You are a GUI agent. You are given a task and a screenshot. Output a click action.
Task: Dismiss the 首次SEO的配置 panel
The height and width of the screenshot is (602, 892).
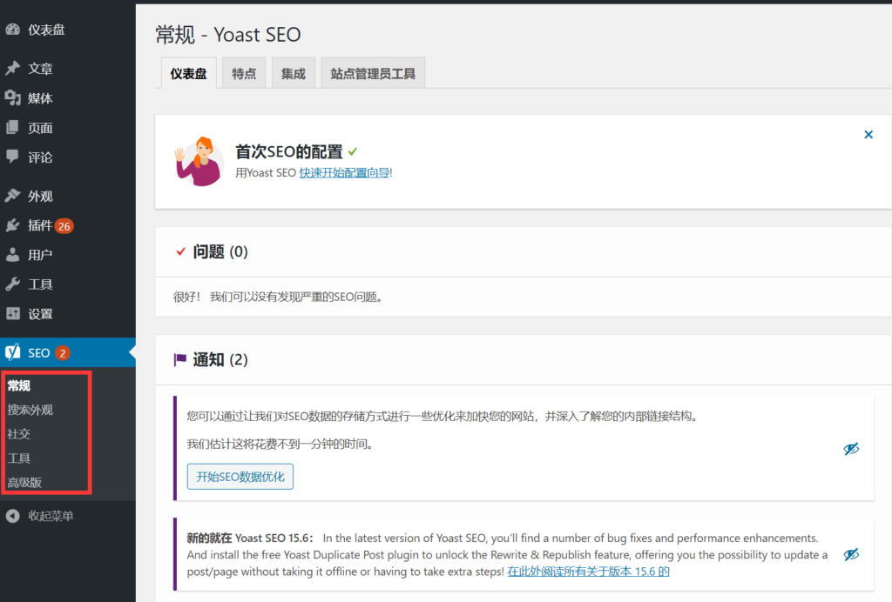868,135
